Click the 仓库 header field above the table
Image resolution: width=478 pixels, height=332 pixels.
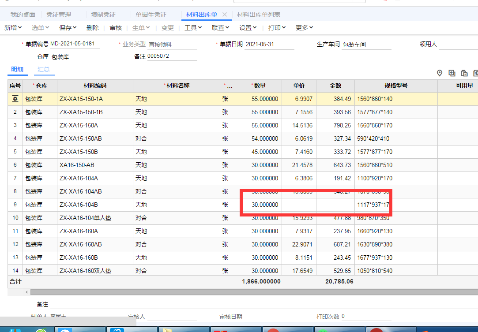point(75,57)
